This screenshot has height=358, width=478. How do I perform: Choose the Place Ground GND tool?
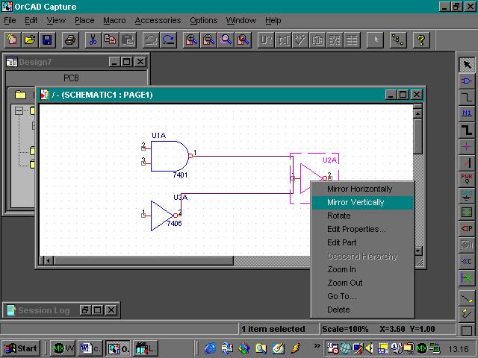click(x=467, y=195)
